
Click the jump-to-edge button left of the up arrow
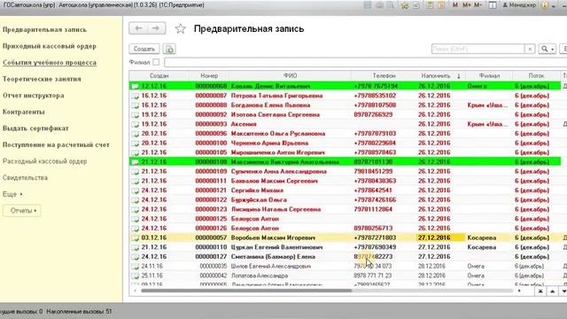[540, 292]
